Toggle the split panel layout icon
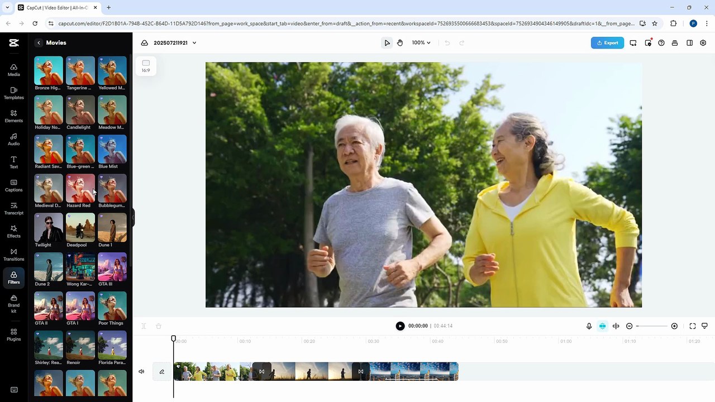715x402 pixels. pyautogui.click(x=690, y=43)
